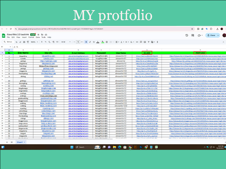226x169 pixels.
Task: Click the redo icon in toolbar
Action: click(x=20, y=42)
